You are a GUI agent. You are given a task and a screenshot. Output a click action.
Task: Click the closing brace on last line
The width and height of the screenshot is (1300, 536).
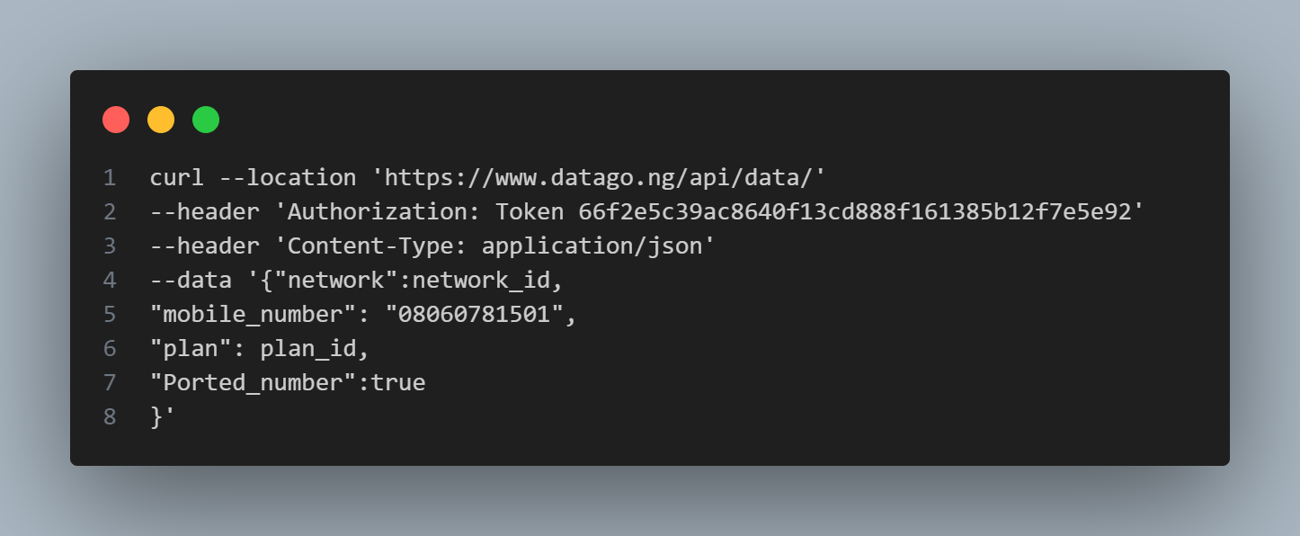coord(156,417)
